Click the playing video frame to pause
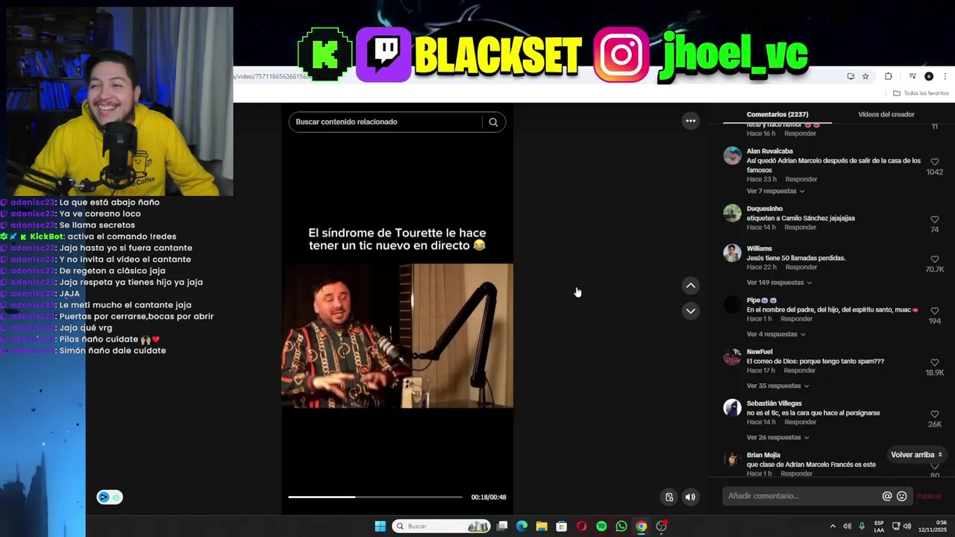 (397, 336)
